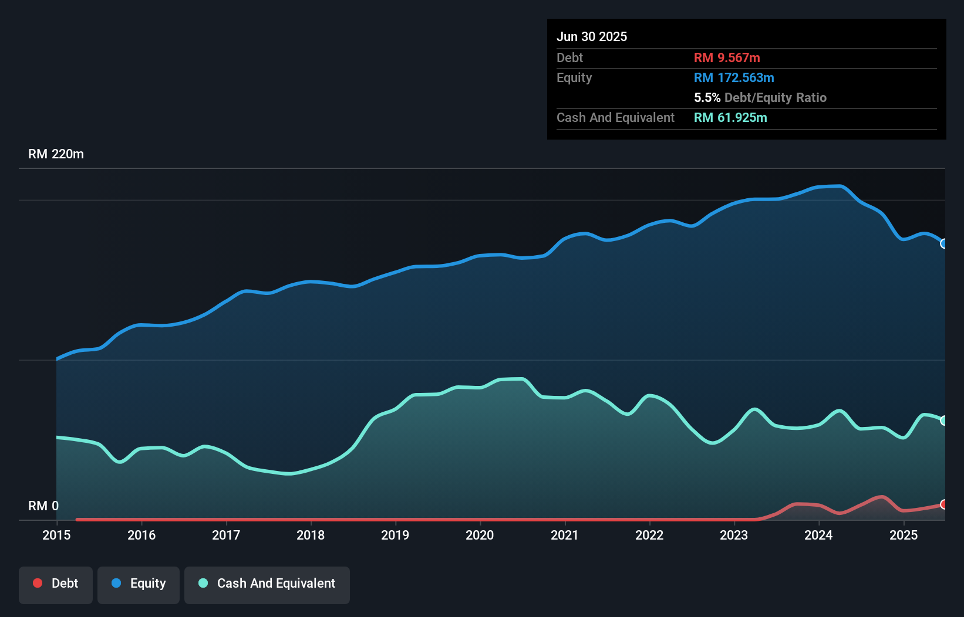Click the 5.5% Debt/Equity Ratio text
Screen dimensions: 964x617
[760, 97]
